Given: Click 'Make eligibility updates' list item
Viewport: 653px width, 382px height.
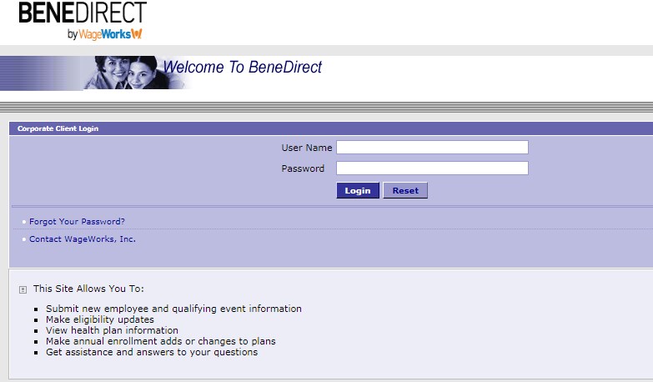Looking at the screenshot, I should click(x=100, y=319).
